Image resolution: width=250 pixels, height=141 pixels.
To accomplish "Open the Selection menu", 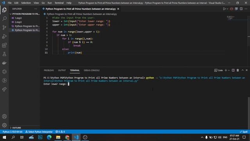I will tap(26, 3).
